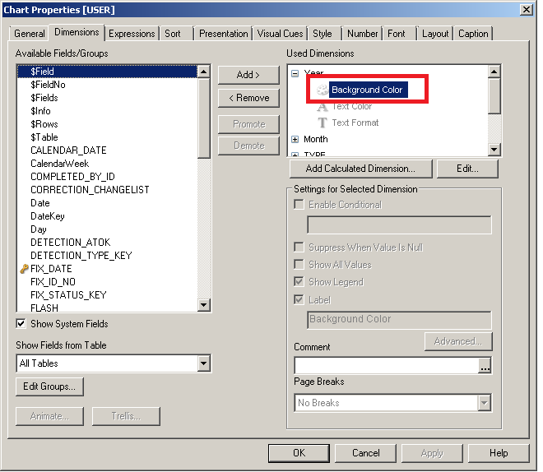
Task: Click the Background Color palette icon
Action: pyautogui.click(x=322, y=90)
